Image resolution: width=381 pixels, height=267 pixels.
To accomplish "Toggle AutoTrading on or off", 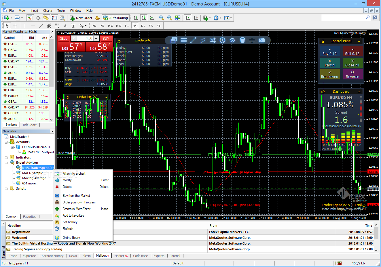I will (x=115, y=18).
